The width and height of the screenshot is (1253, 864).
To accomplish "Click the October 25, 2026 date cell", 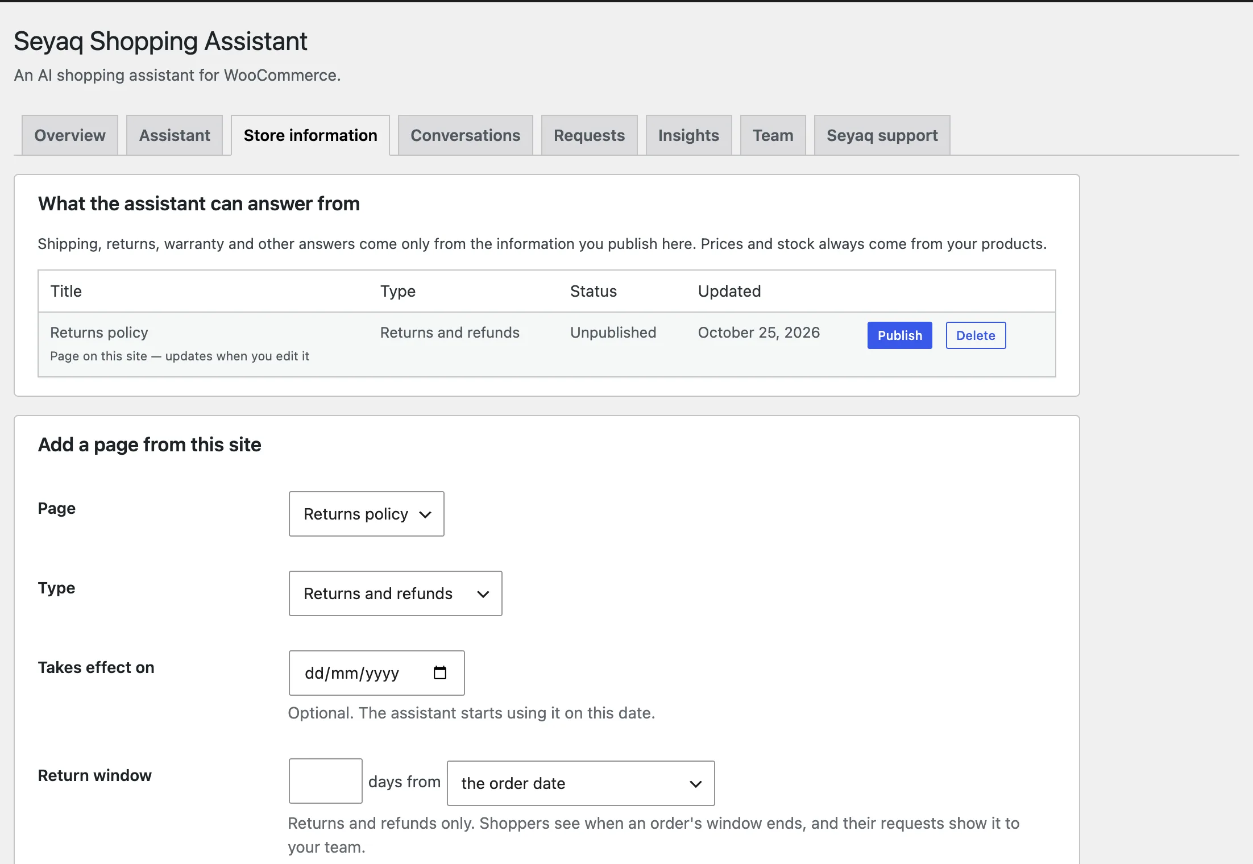I will [758, 333].
